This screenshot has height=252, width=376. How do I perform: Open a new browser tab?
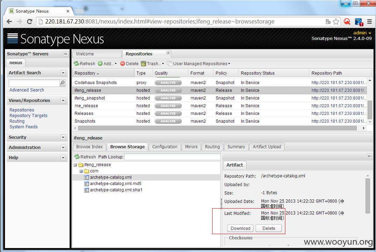(79, 11)
